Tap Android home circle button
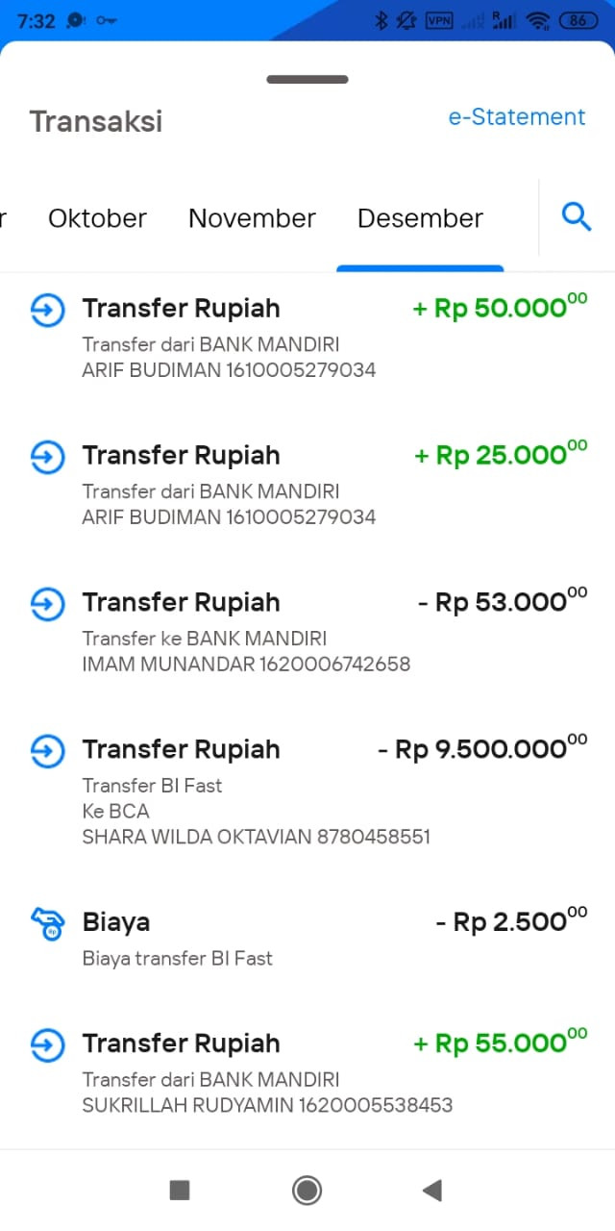The image size is (615, 1231). pos(307,1191)
